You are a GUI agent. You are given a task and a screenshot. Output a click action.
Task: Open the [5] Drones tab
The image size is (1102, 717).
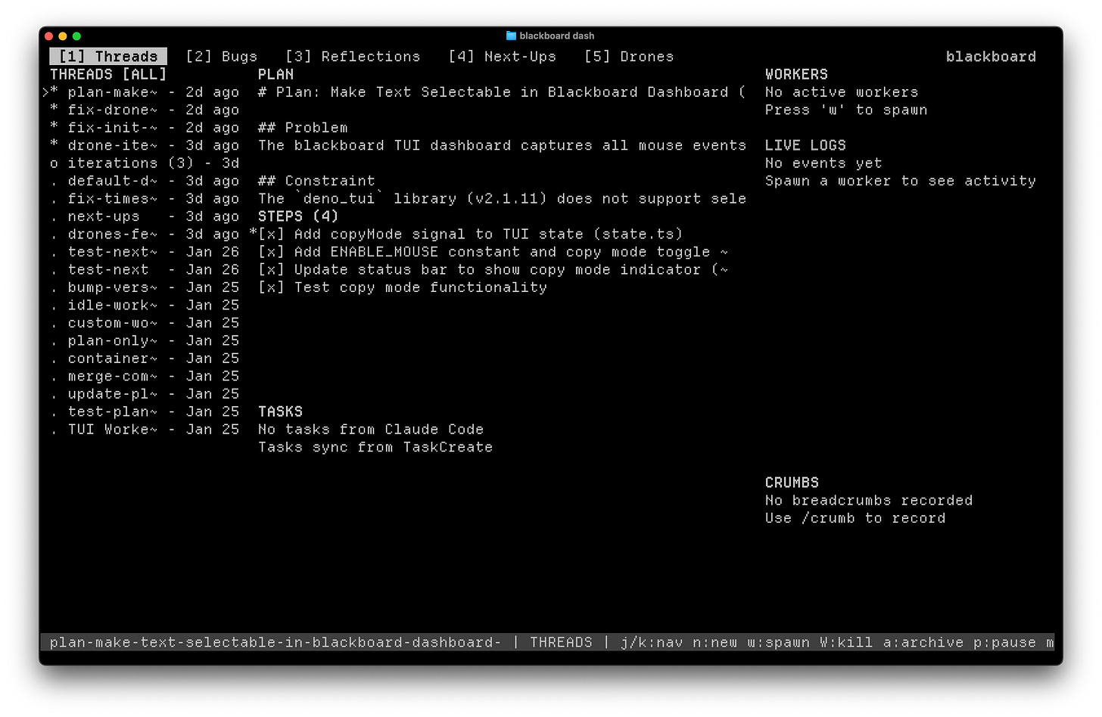pyautogui.click(x=629, y=57)
